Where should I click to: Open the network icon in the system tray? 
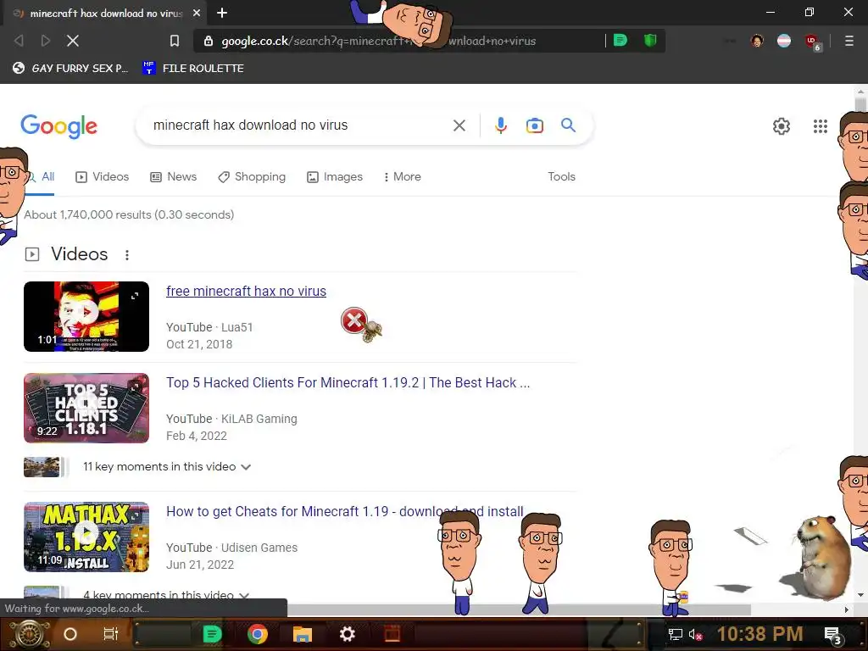coord(676,634)
